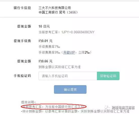Click the WeChat logo watermark icon
The width and height of the screenshot is (139, 114).
107,108
